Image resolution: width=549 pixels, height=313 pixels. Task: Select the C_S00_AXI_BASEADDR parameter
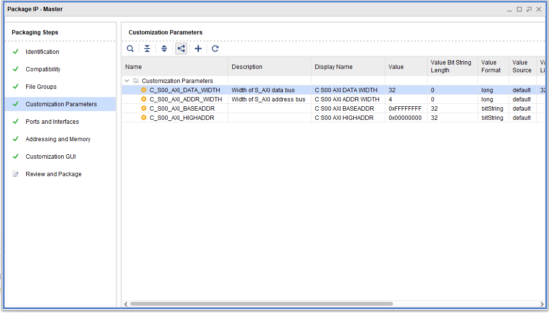click(x=182, y=108)
